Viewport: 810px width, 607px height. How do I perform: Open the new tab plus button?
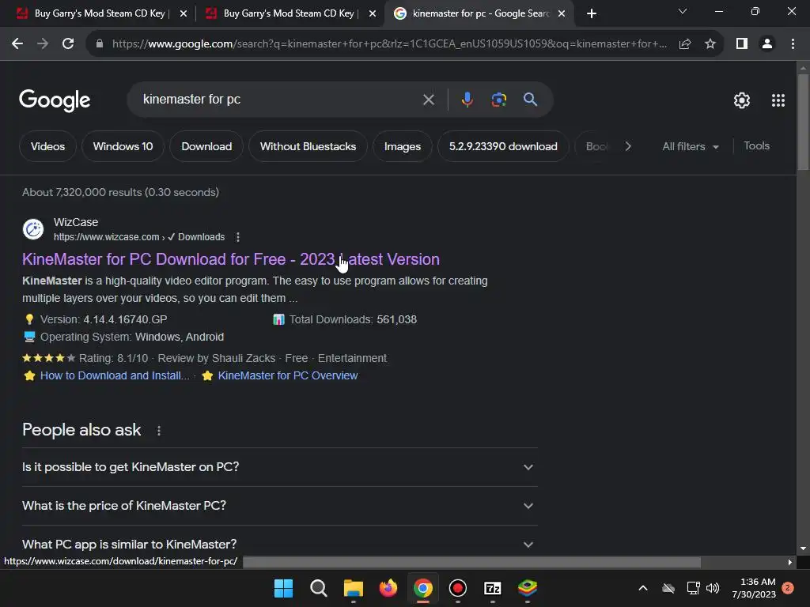(592, 13)
